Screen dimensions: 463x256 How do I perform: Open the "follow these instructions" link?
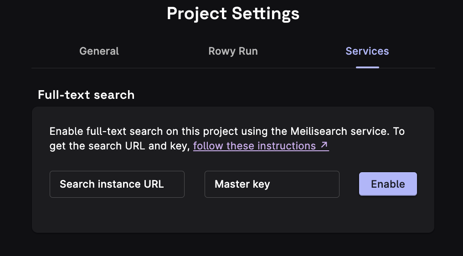[x=254, y=146]
